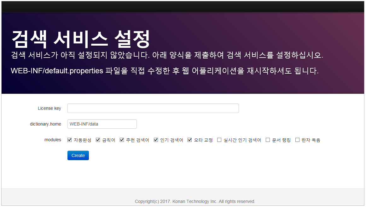The width and height of the screenshot is (366, 207).
Task: Click the WEB-INF/default.properties instruction line
Action: 165,71
